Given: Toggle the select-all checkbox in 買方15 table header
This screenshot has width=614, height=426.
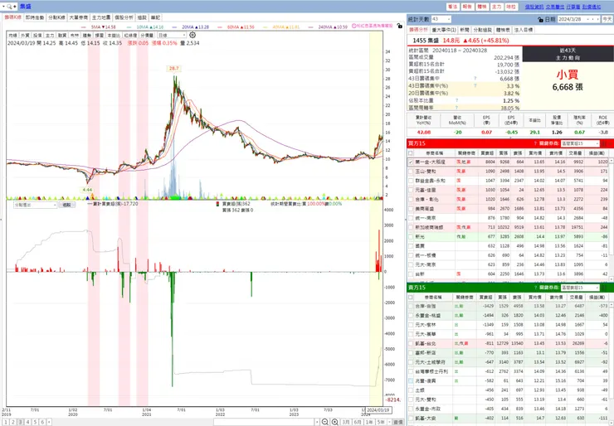Looking at the screenshot, I should (x=411, y=153).
